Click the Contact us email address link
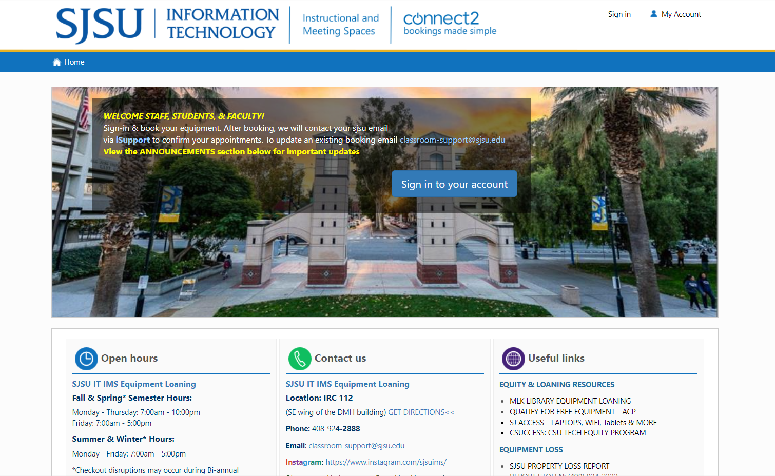 (356, 446)
